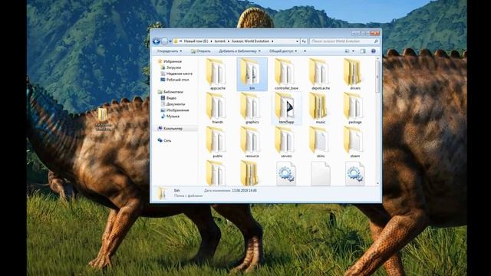Viewport: 491px width, 276px height.
Task: Open Видео library
Action: pyautogui.click(x=171, y=98)
